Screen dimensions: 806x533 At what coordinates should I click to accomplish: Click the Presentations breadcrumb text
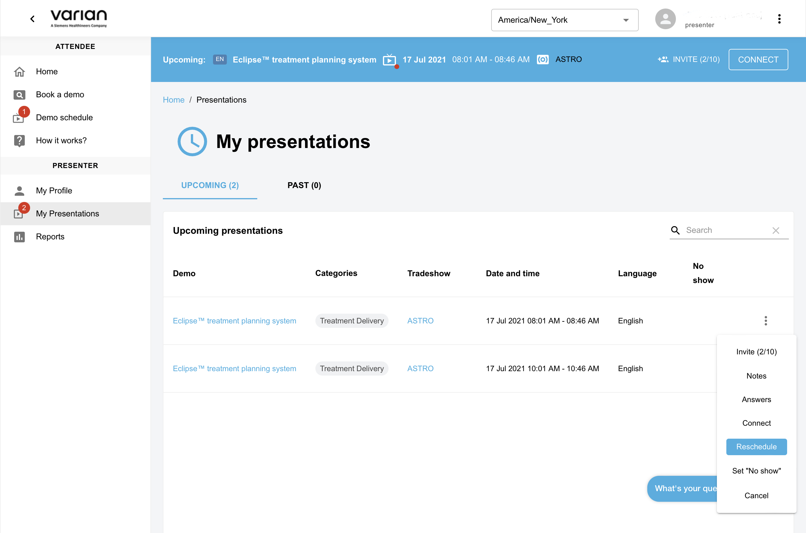(x=221, y=100)
